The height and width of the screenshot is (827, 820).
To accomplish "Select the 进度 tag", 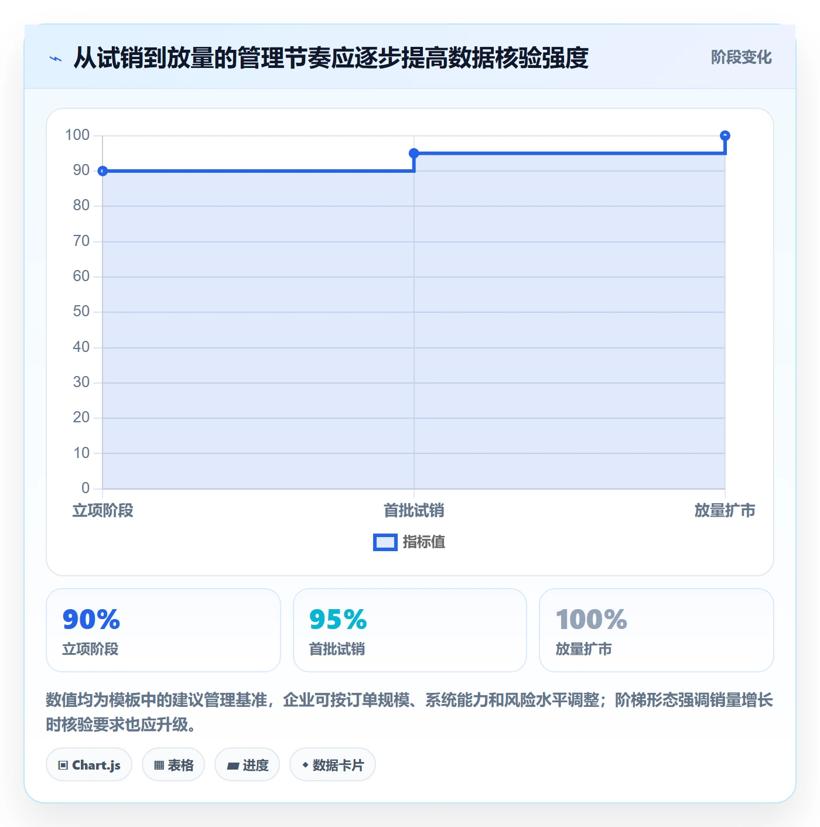I will point(247,764).
